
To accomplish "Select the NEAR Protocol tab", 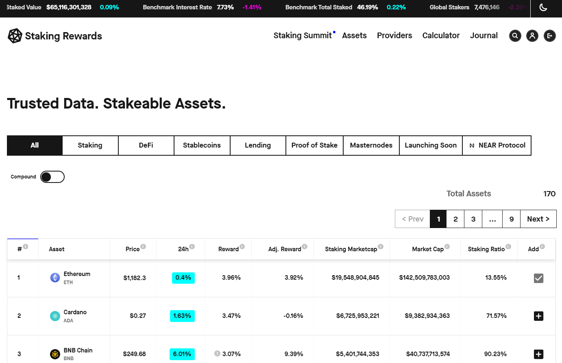I will (x=497, y=146).
